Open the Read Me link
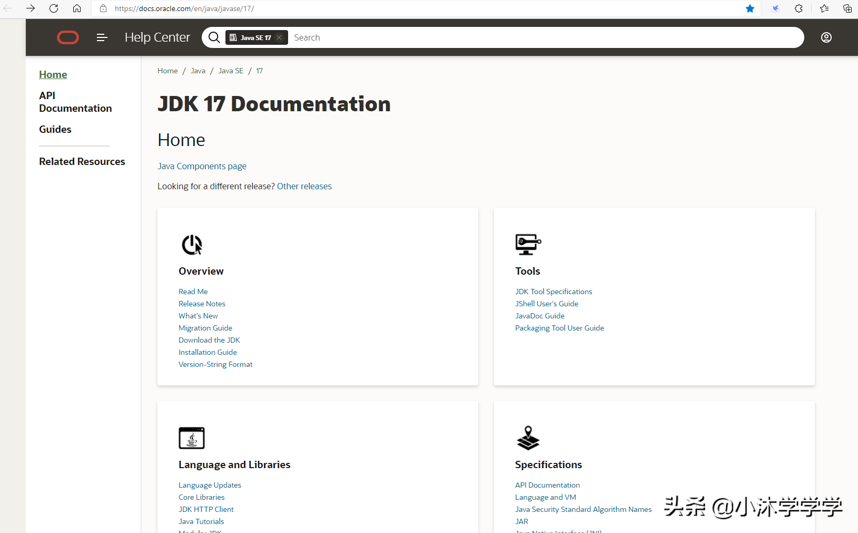 click(193, 292)
